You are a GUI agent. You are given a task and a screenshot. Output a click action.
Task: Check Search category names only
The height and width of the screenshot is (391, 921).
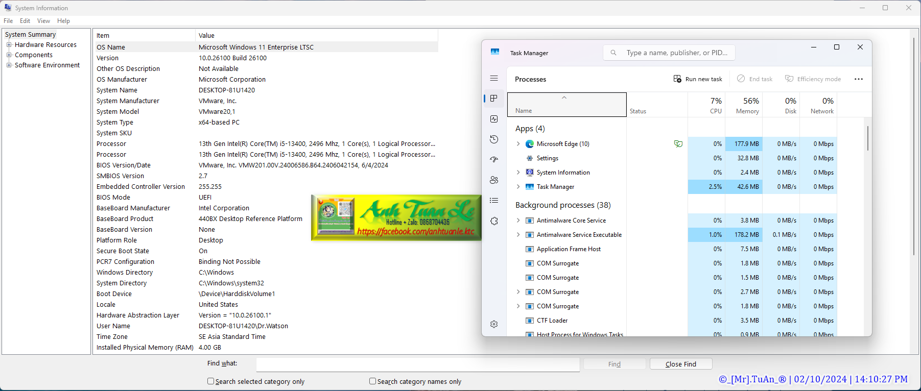[372, 381]
